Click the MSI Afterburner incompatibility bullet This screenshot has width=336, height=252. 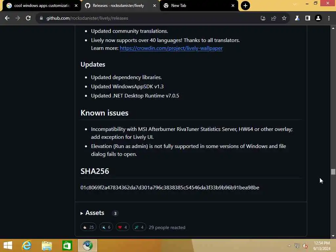(192, 133)
